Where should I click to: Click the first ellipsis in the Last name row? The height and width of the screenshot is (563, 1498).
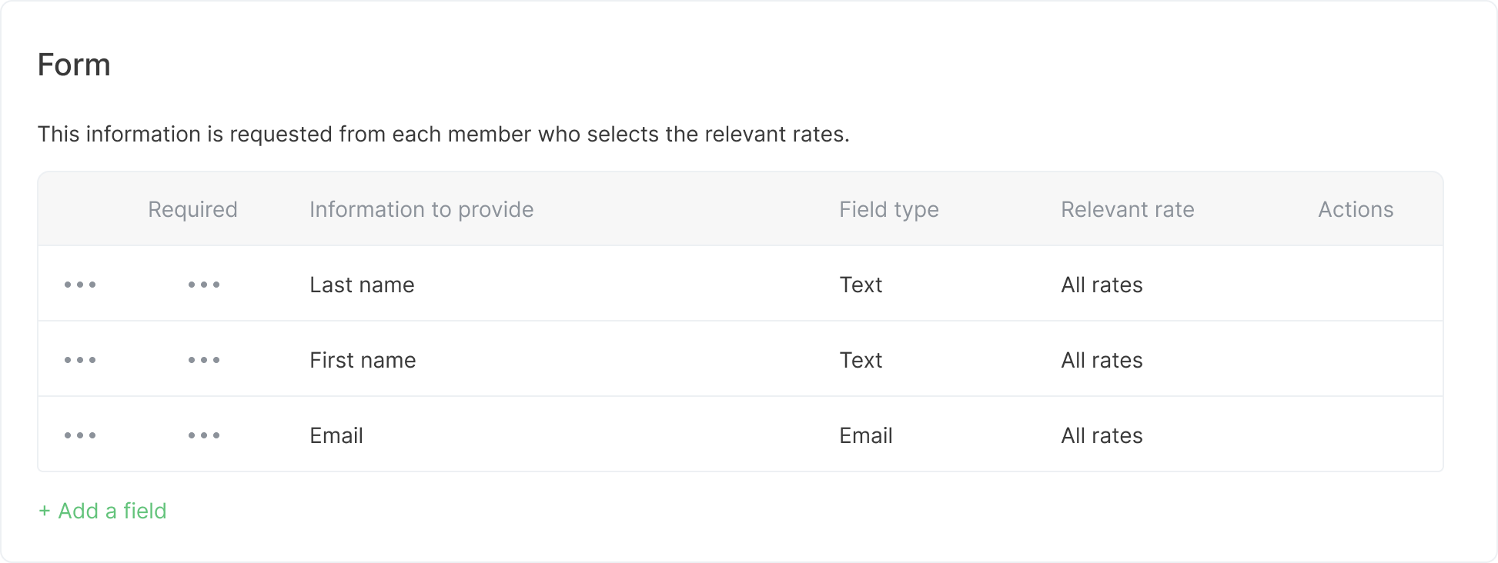80,285
